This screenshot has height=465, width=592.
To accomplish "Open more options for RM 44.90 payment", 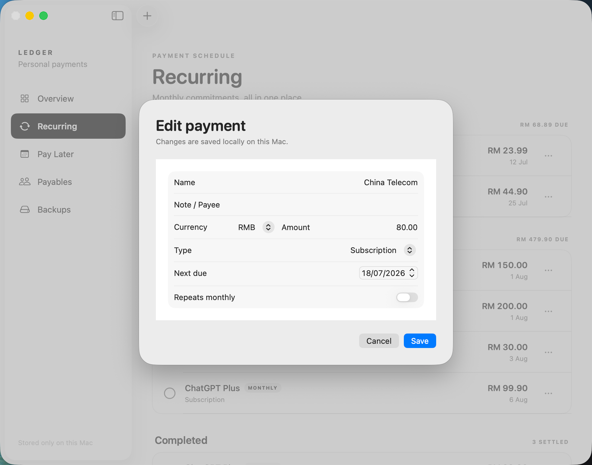I will [549, 197].
